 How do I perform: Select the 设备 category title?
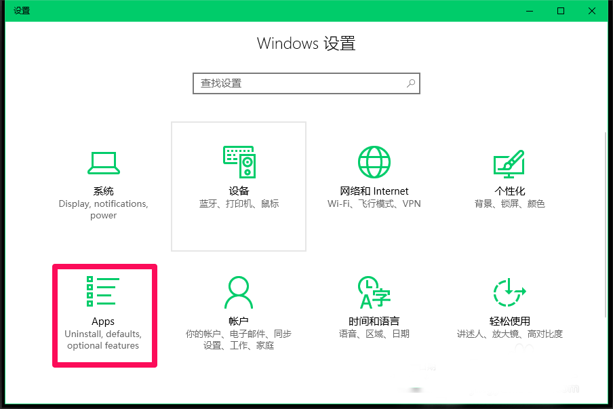pos(239,191)
